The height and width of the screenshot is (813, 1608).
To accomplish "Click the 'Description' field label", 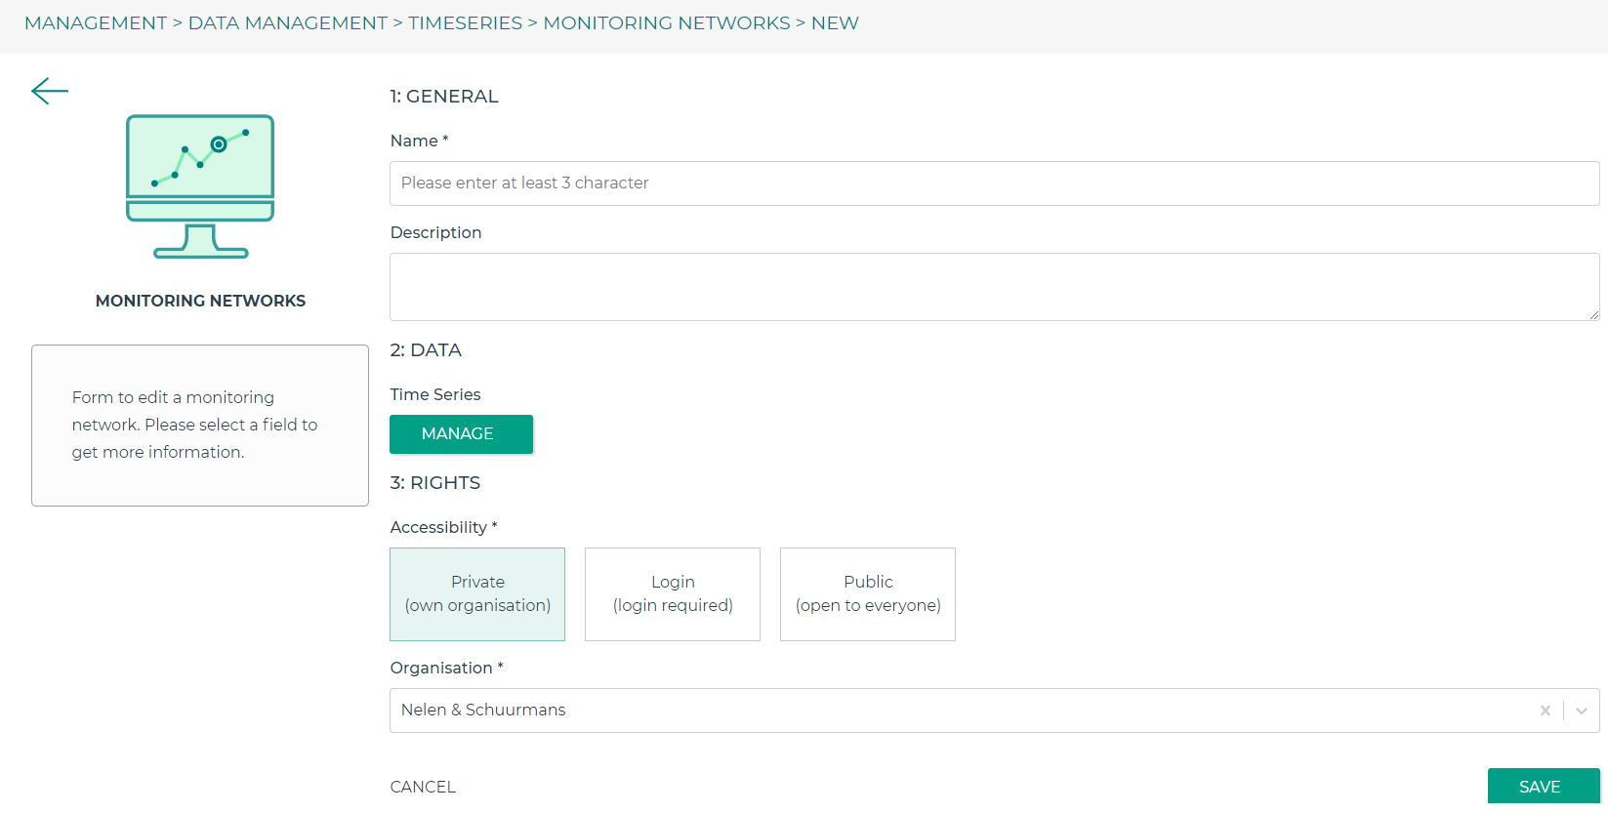I will pyautogui.click(x=436, y=232).
